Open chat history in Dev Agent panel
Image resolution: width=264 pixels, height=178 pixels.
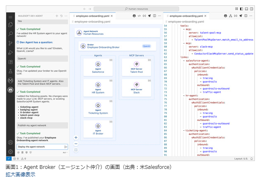point(62,16)
